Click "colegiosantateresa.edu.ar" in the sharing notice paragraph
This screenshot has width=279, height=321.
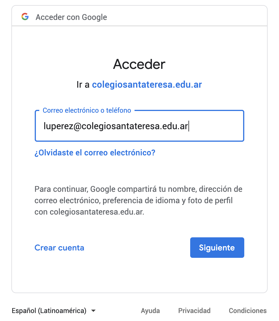tap(96, 212)
